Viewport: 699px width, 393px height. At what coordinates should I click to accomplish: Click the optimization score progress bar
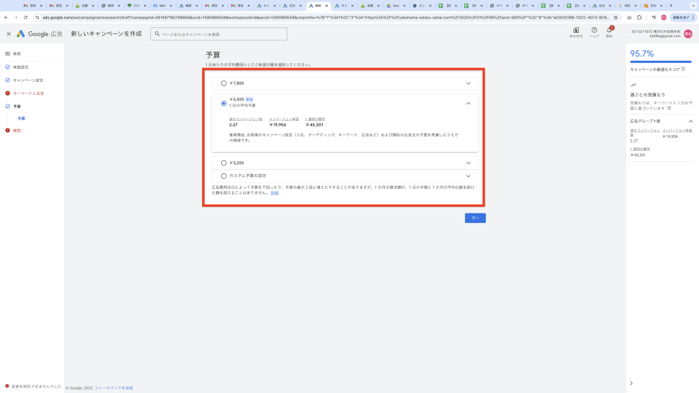click(661, 62)
